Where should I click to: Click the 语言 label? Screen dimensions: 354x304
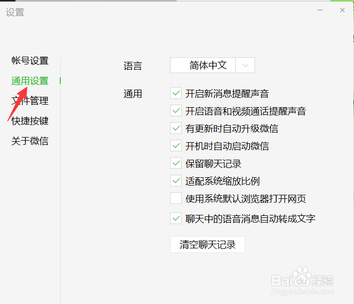pos(133,66)
